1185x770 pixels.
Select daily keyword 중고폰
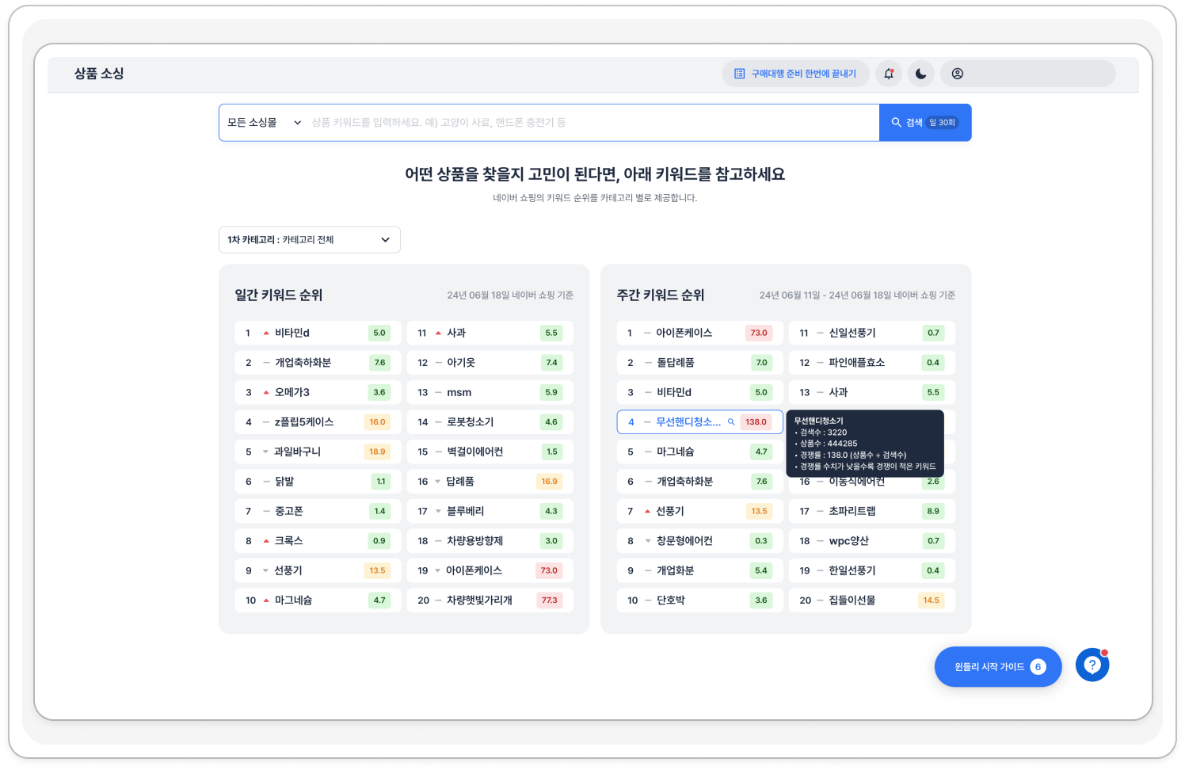(318, 512)
